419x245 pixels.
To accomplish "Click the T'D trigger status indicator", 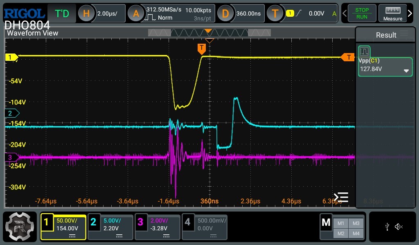I will coord(62,13).
